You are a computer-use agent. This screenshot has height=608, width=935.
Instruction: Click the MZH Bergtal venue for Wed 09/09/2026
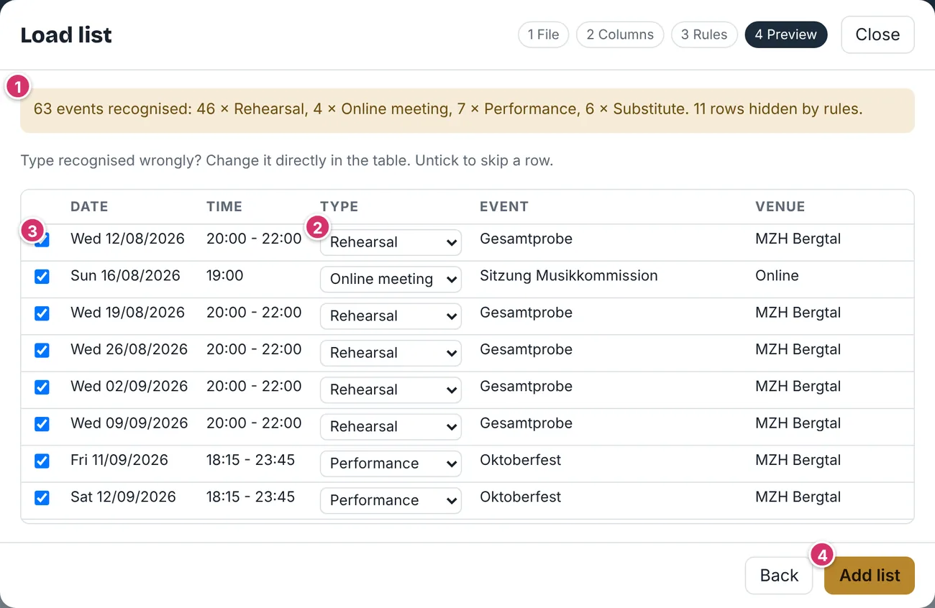point(798,423)
